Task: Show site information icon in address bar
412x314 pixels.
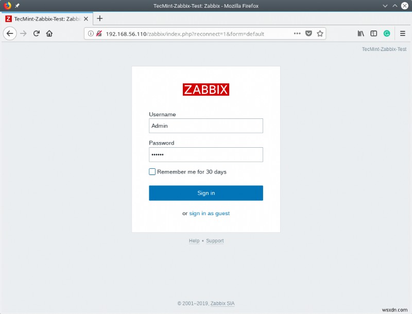Action: [91, 33]
